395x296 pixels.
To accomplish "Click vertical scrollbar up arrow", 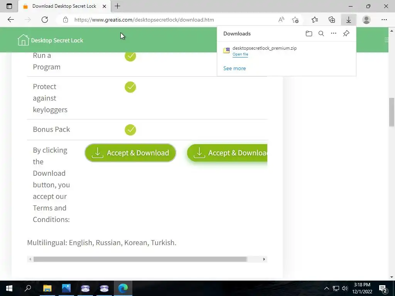I will [x=392, y=31].
